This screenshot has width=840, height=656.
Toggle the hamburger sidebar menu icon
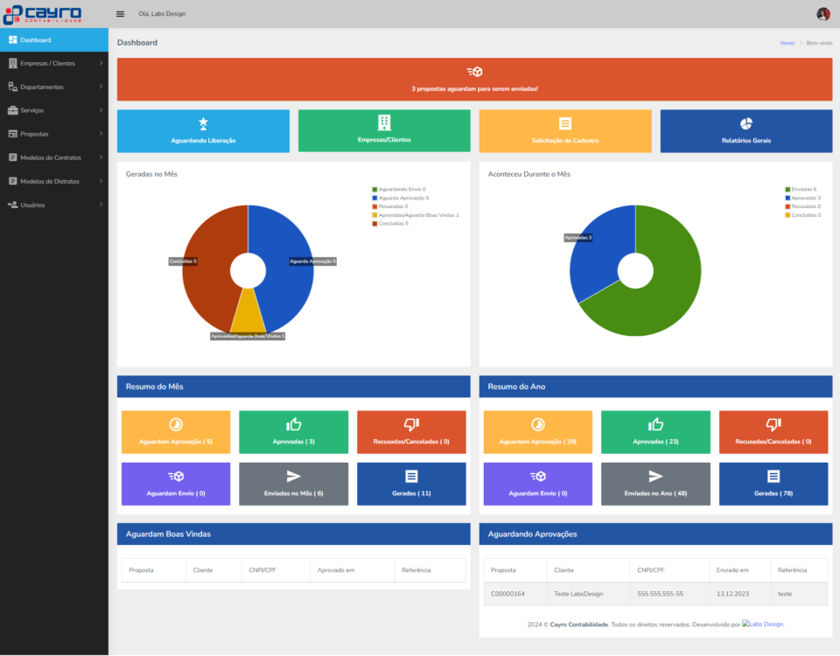(x=120, y=14)
